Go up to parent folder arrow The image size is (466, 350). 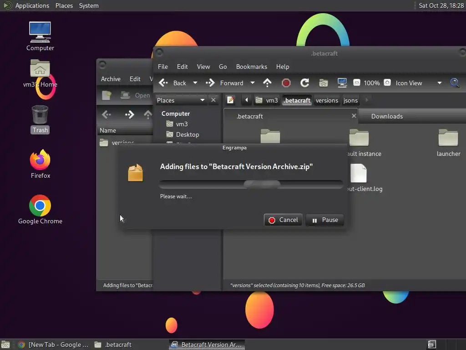pyautogui.click(x=267, y=83)
